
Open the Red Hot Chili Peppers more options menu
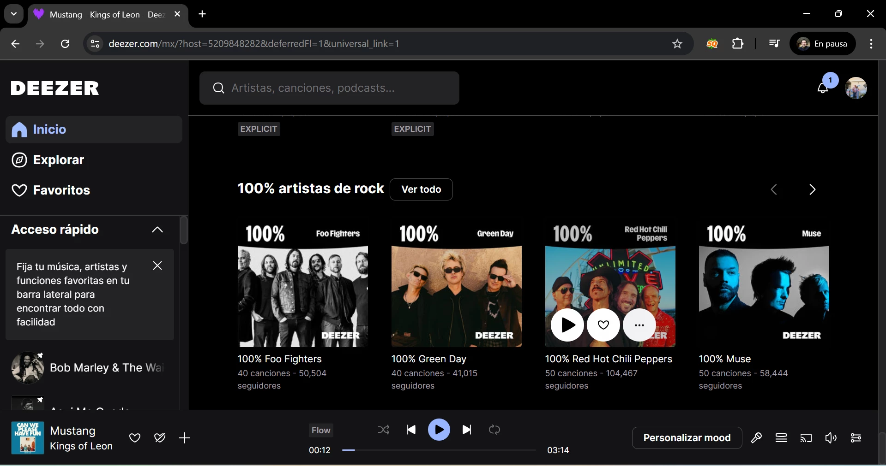[x=639, y=325]
